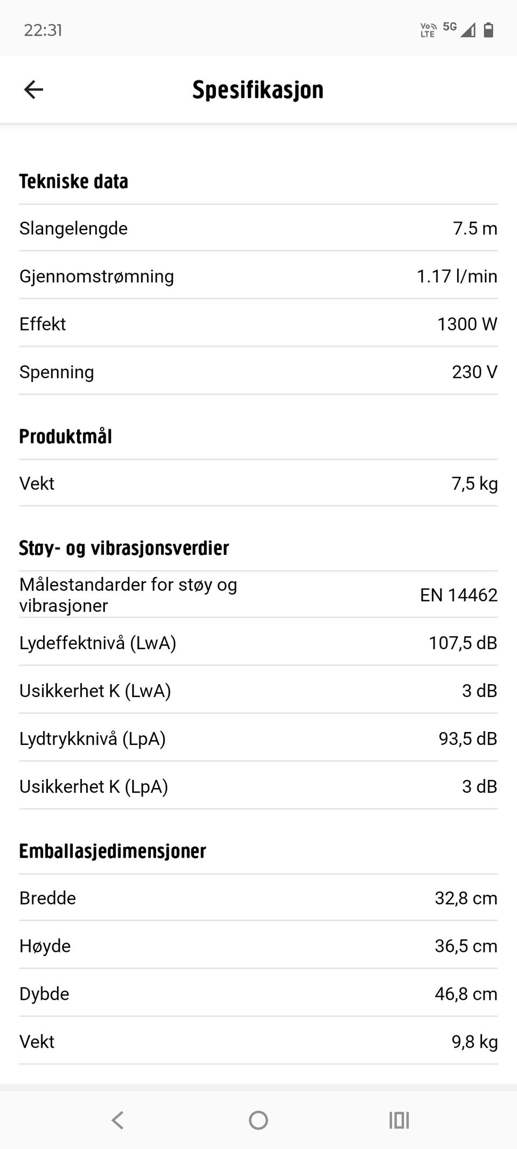The image size is (517, 1149).
Task: Select the Høyde 36,5 cm row
Action: (258, 946)
